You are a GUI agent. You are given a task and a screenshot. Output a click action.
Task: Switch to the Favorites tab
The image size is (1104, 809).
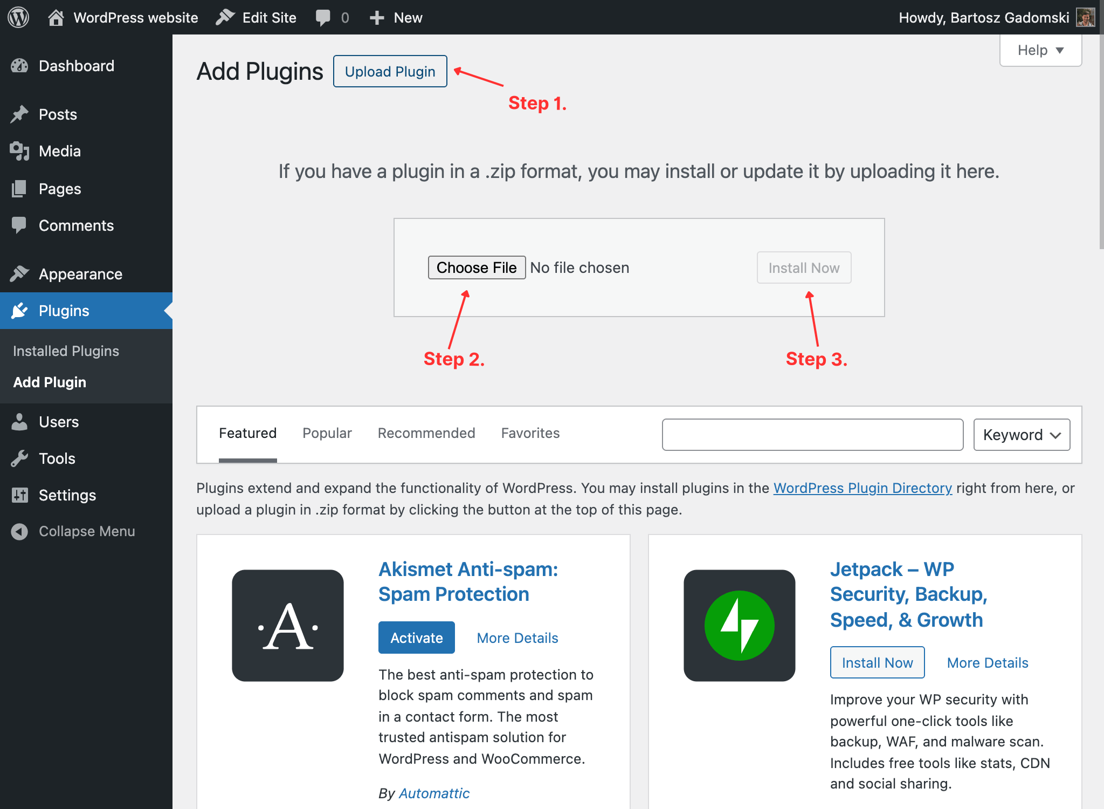(530, 433)
